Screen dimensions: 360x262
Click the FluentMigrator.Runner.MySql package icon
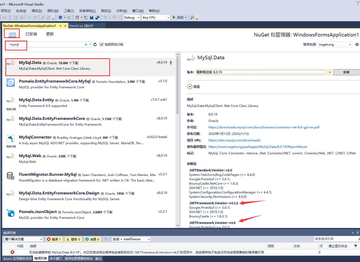11,176
